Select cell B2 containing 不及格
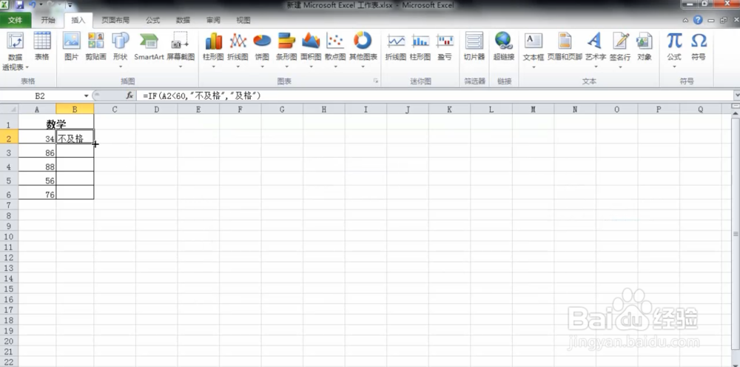The width and height of the screenshot is (740, 367). (x=75, y=138)
